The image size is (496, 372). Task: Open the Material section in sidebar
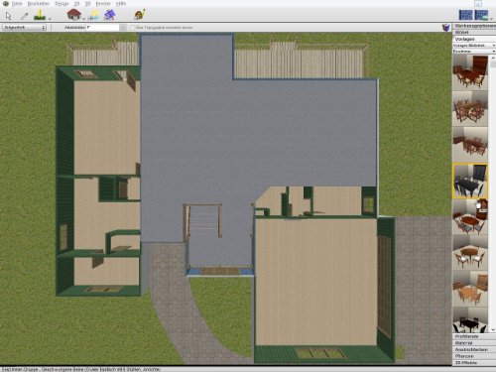point(473,343)
